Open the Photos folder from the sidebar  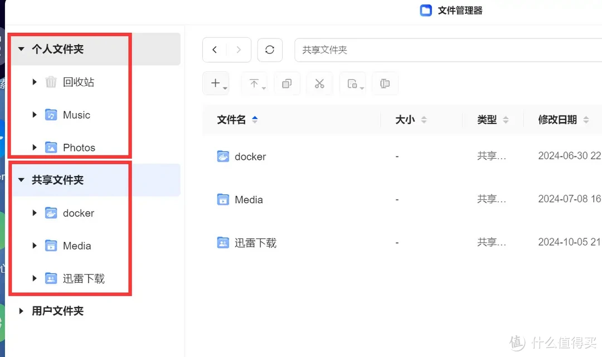click(80, 147)
